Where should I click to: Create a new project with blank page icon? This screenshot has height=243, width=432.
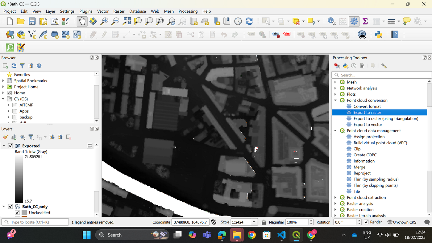coord(10,21)
